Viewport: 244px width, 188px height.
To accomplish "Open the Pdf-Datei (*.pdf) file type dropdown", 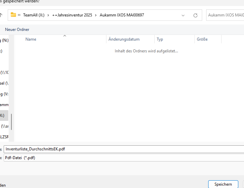I will point(124,158).
